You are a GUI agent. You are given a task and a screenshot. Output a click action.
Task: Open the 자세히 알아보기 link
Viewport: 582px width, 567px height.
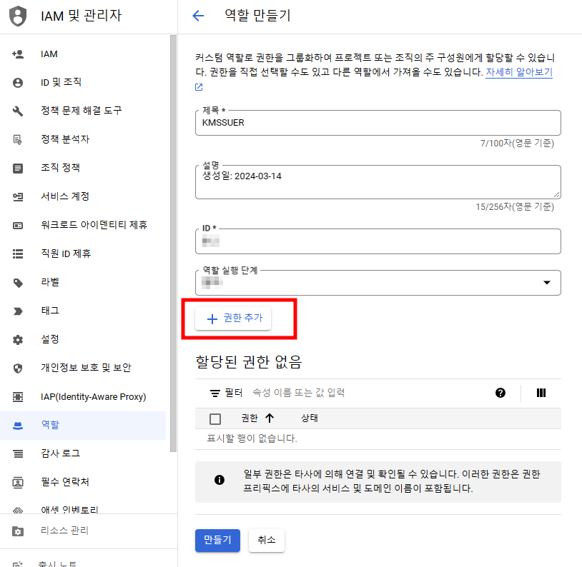click(x=519, y=72)
